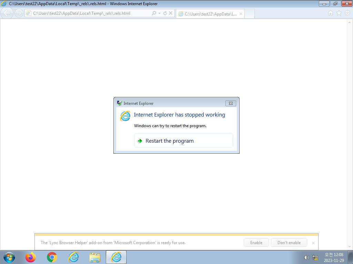353x264 pixels.
Task: Click the crash dialog title bar icon
Action: coord(119,103)
